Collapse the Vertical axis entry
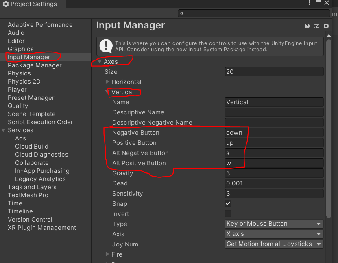 pos(107,92)
